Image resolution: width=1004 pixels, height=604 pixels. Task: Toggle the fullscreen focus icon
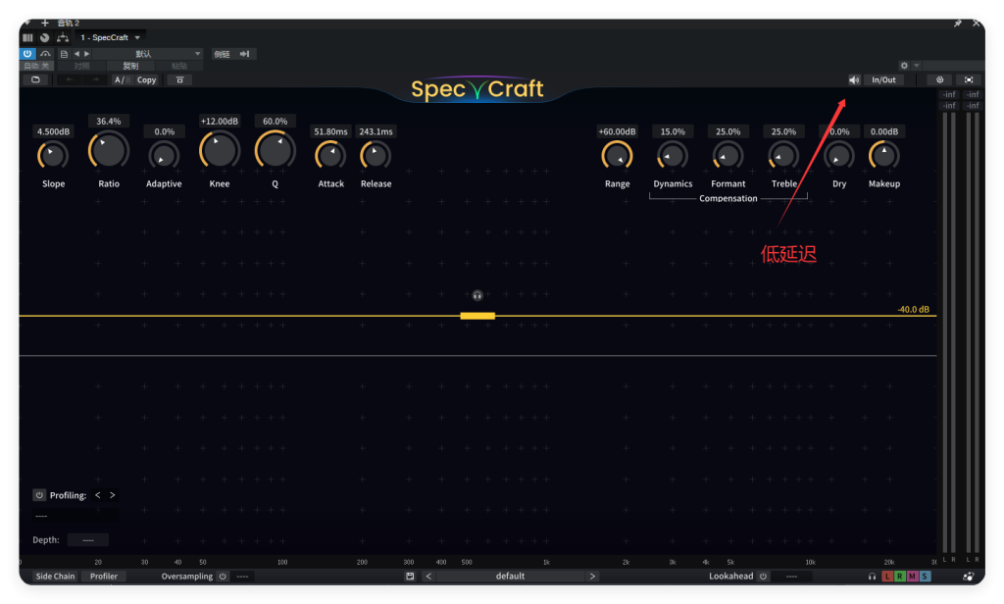969,80
